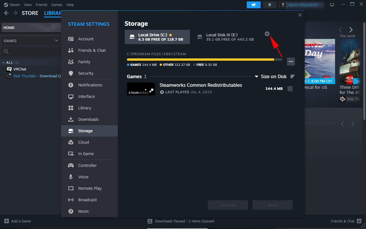This screenshot has height=229, width=366.
Task: Click the announcements megaphone button
Action: tap(254, 5)
